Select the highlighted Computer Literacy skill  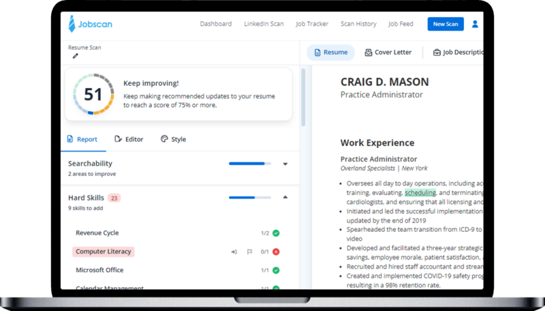click(x=104, y=252)
